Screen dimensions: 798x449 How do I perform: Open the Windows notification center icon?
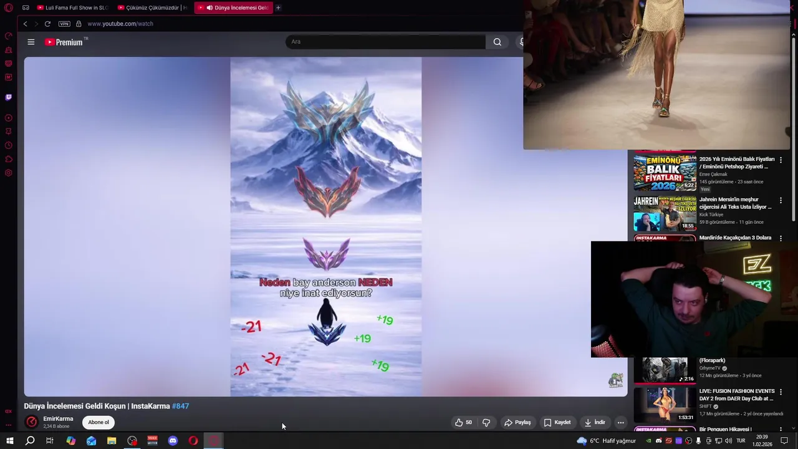[x=784, y=441]
